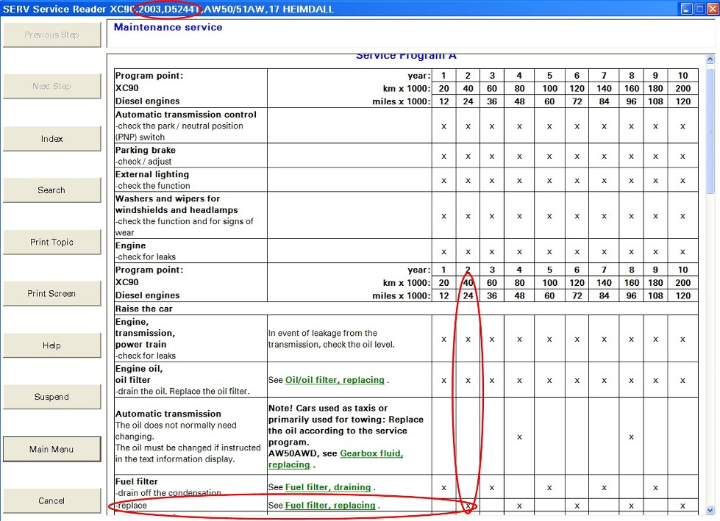Click the SERV Service Reader title bar text

(168, 9)
